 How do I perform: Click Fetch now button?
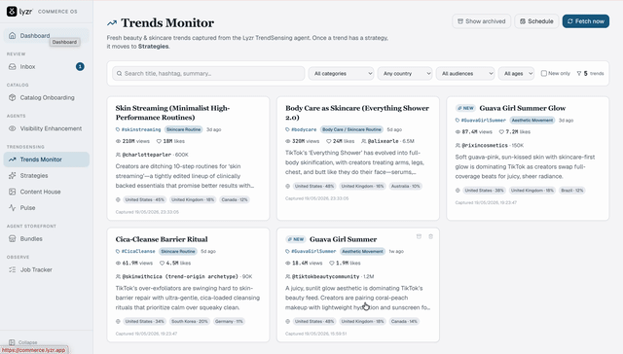[586, 21]
